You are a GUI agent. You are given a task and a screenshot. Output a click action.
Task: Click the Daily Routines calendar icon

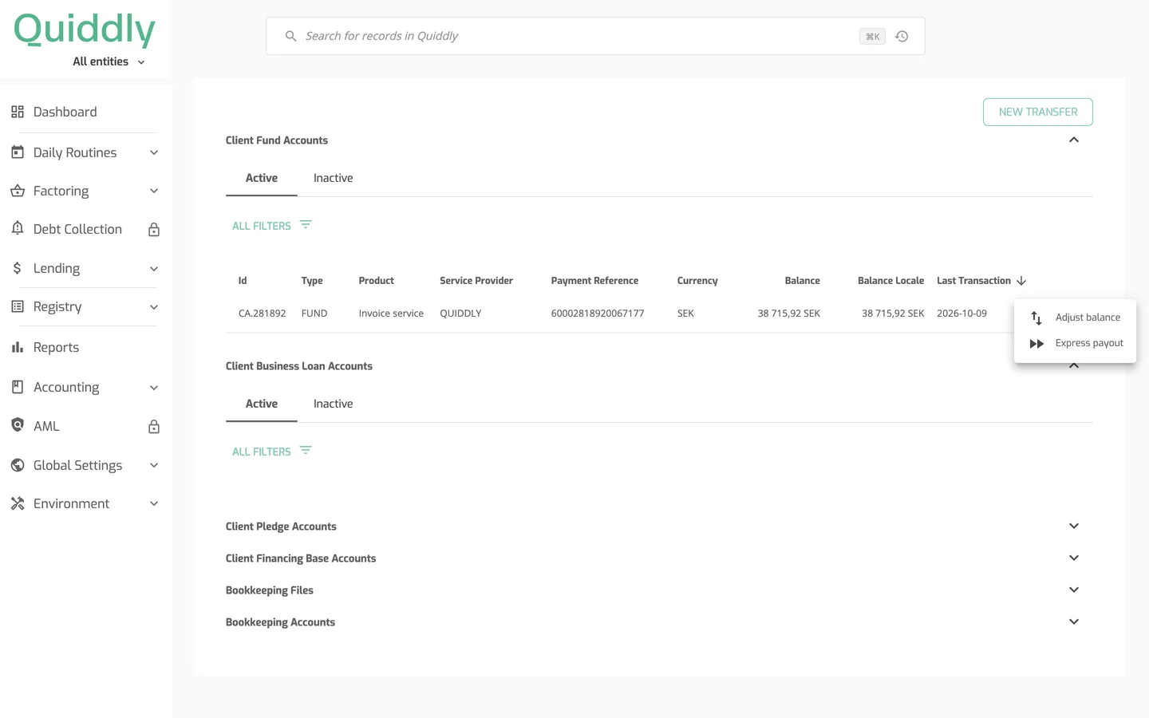pos(18,152)
